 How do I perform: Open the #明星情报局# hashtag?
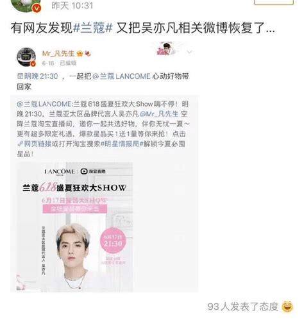122,144
